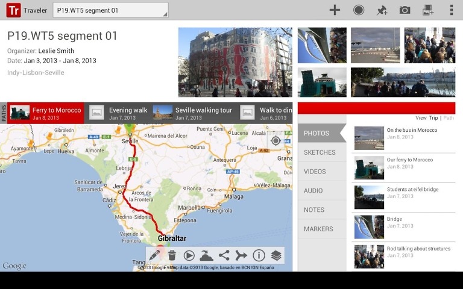Viewport: 463px width, 289px height.
Task: Expand the P19.WT5 segment 01 trip dropdown
Action: point(110,10)
